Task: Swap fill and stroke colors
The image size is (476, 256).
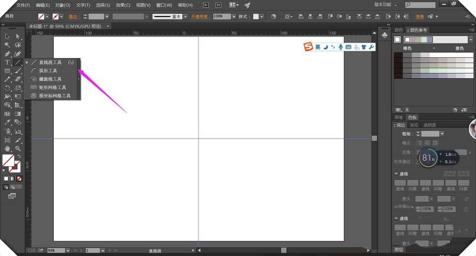Action: [x=20, y=156]
